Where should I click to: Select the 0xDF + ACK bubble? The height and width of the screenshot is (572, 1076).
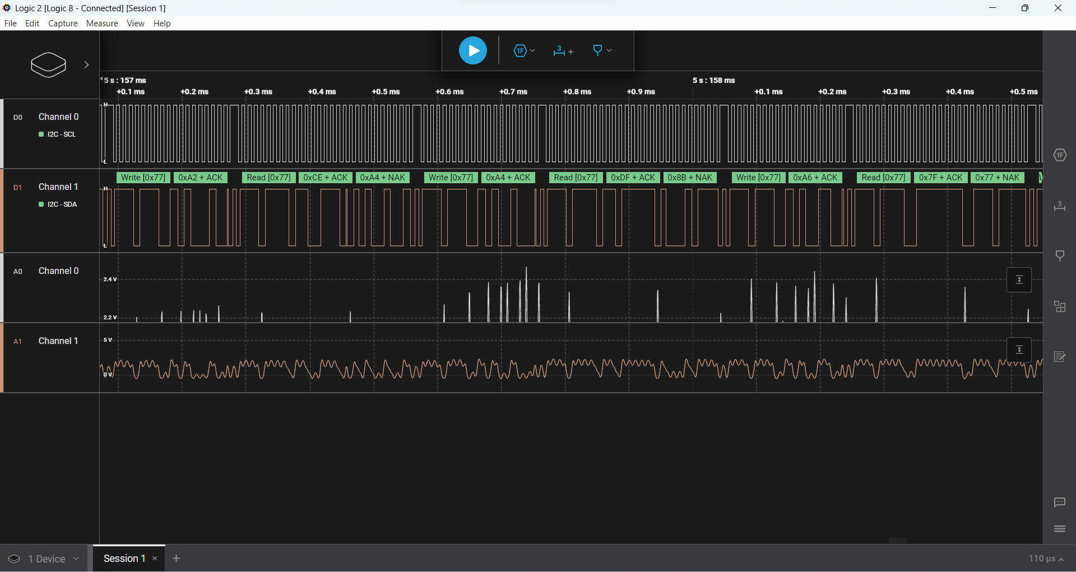[633, 178]
